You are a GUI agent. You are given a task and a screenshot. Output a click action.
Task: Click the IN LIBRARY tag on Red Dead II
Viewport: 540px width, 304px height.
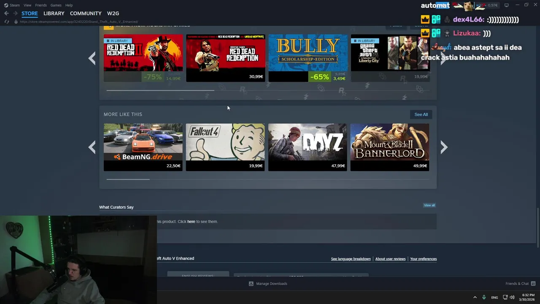(117, 41)
